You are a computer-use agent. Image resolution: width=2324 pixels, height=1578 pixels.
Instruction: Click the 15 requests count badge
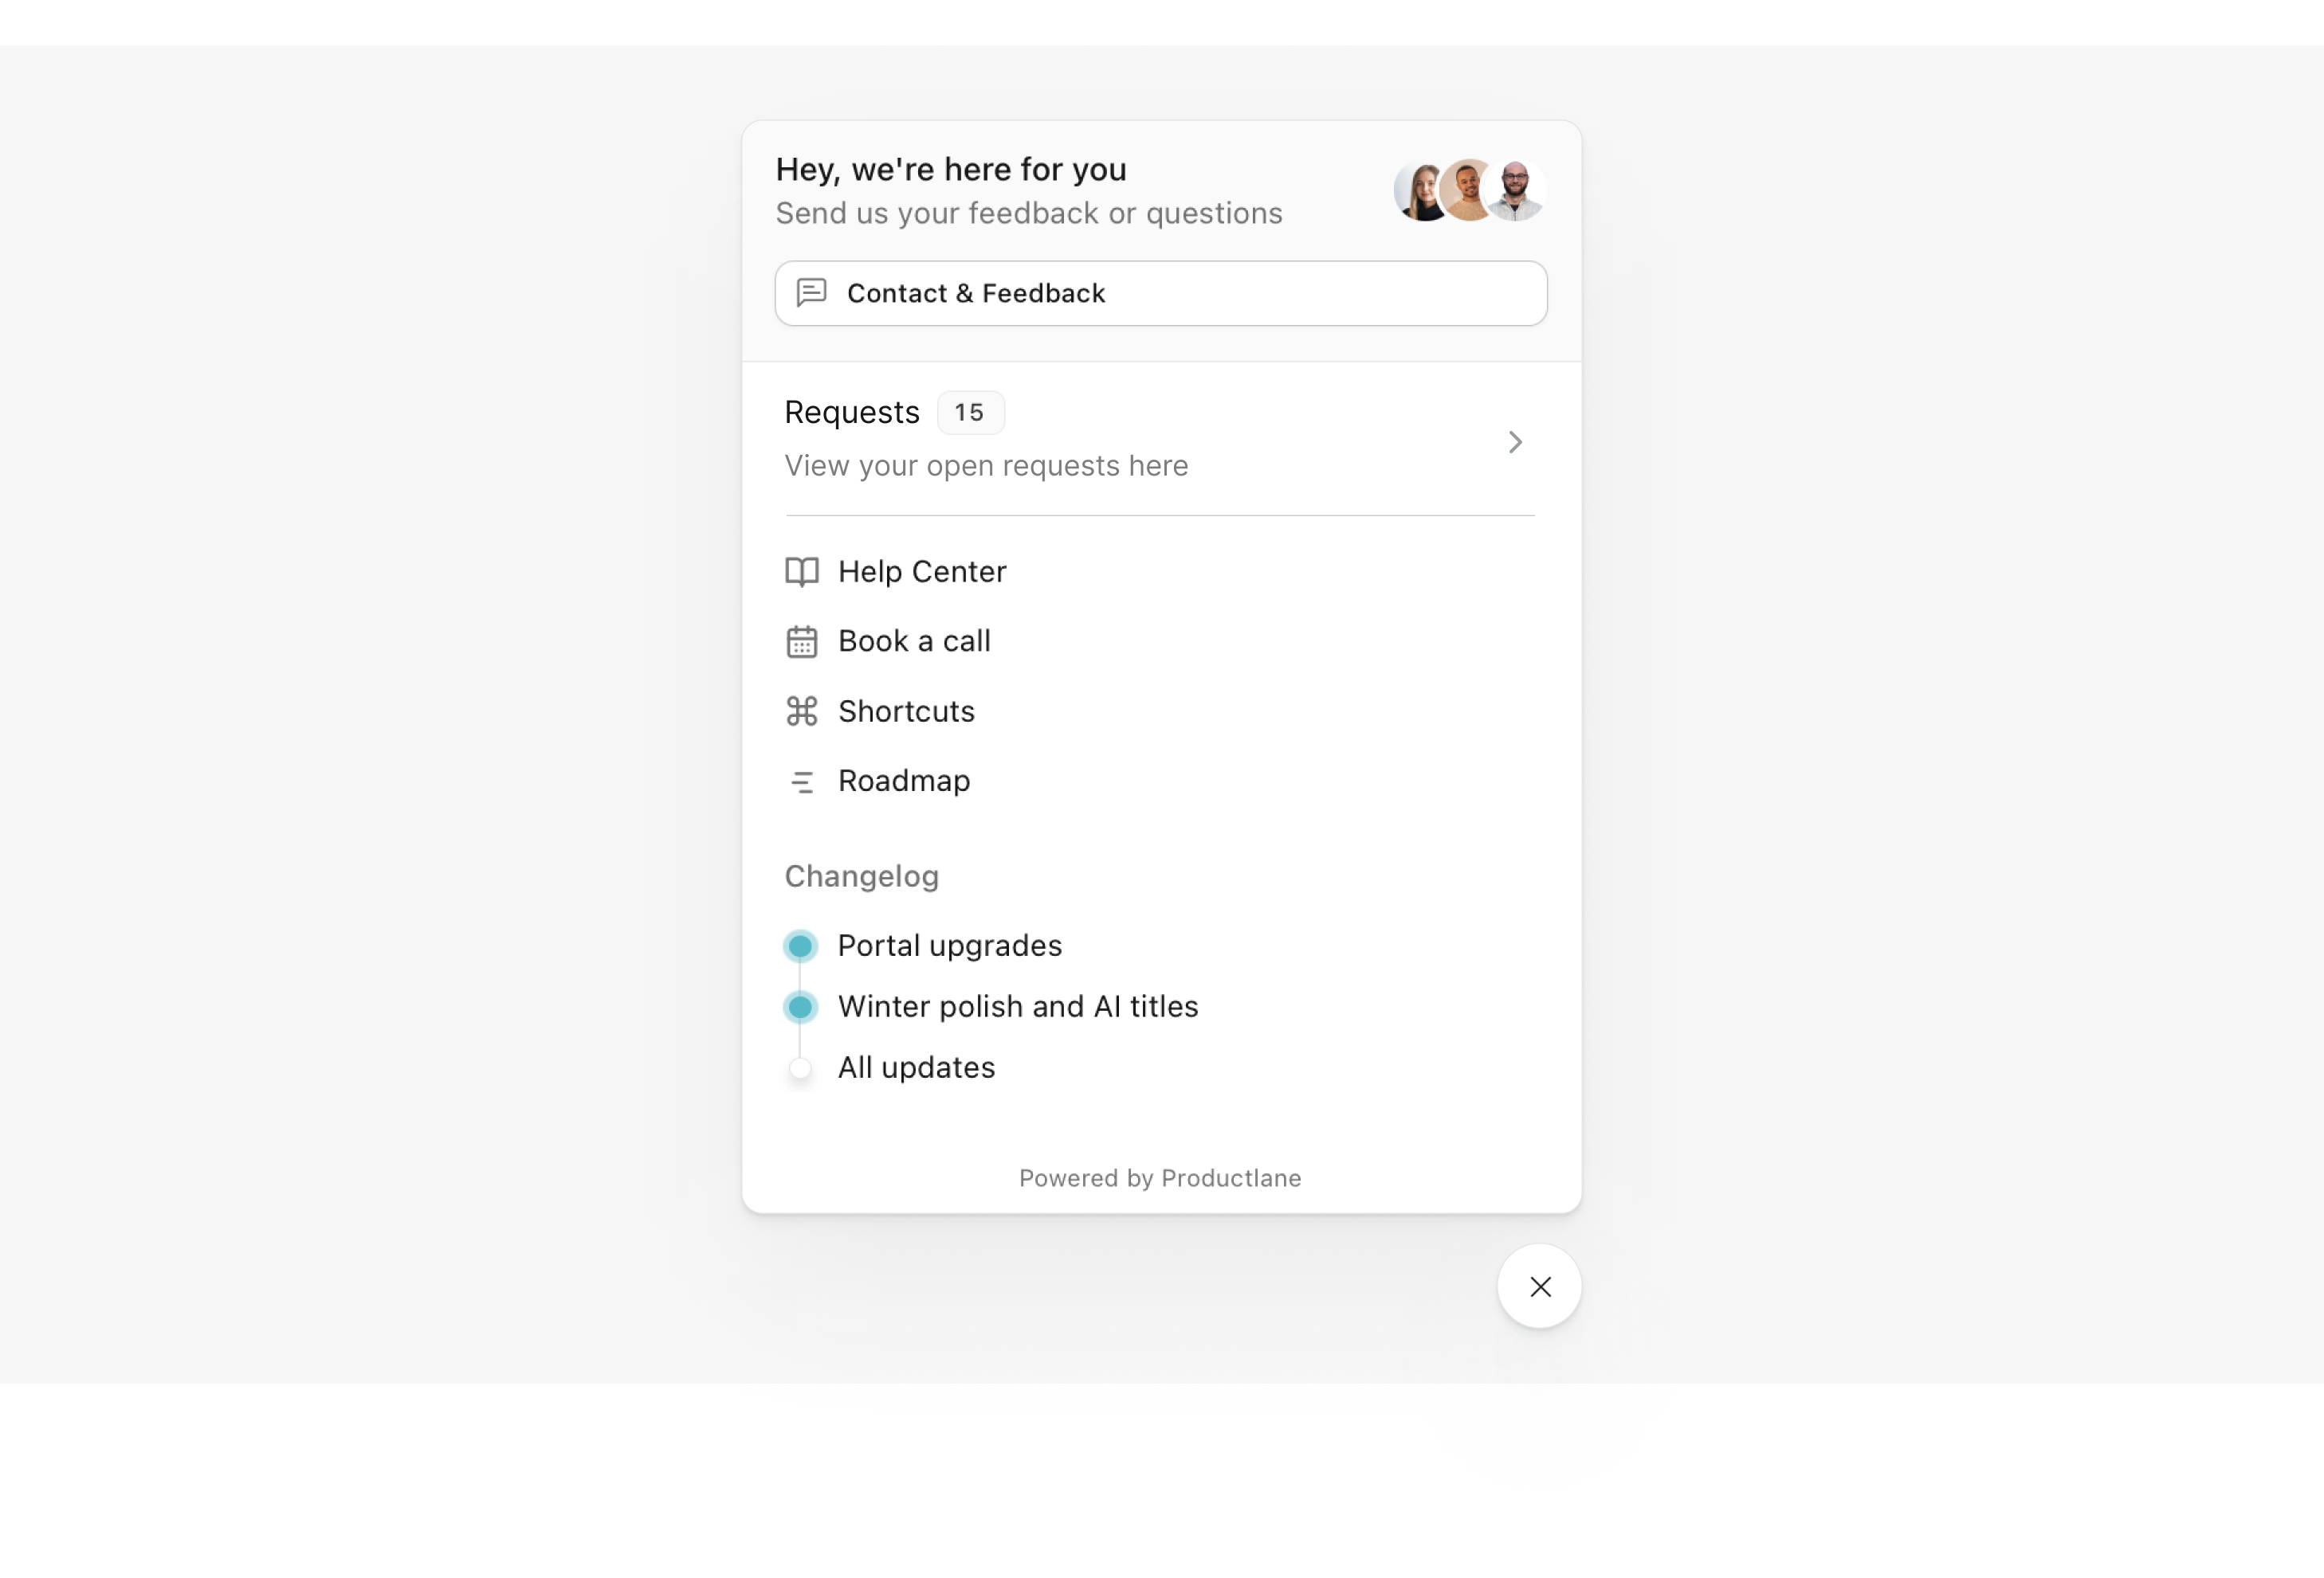pyautogui.click(x=969, y=413)
